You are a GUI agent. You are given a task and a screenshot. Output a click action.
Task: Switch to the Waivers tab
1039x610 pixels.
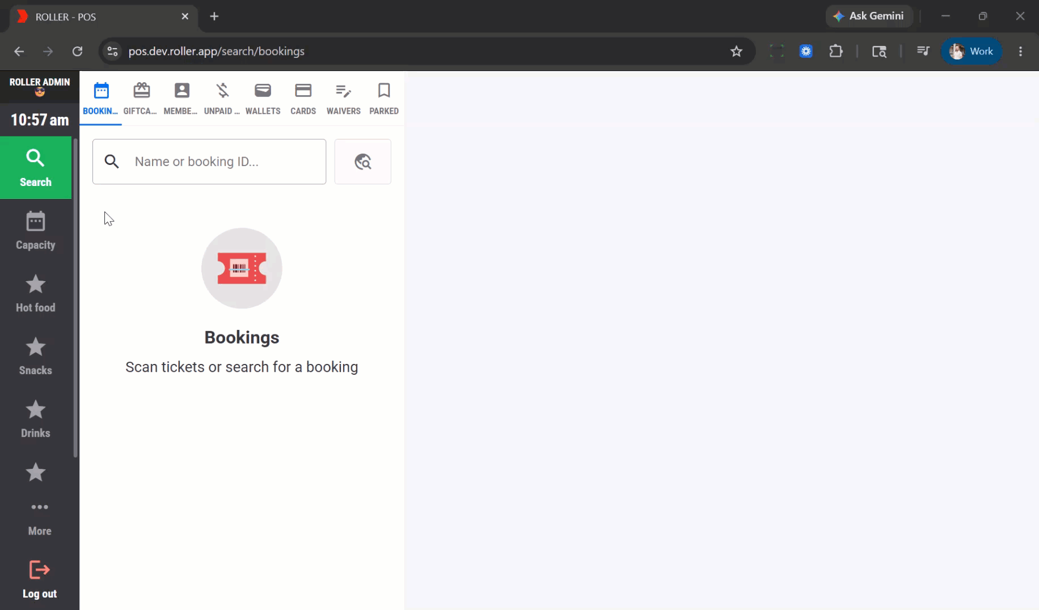pos(343,99)
